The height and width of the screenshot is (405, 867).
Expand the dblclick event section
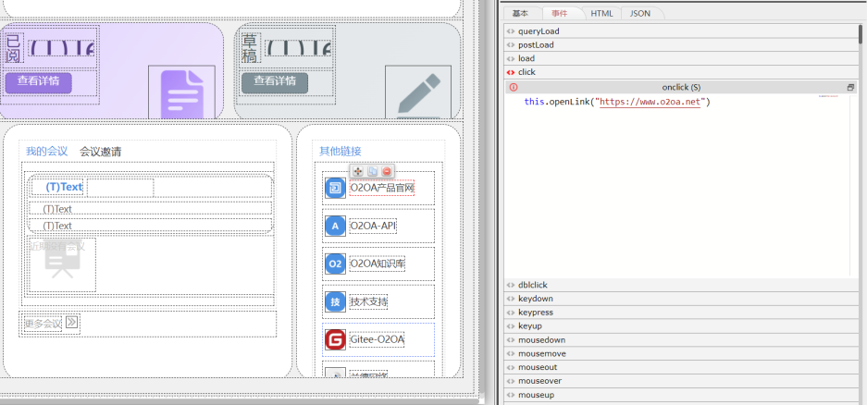(x=532, y=285)
